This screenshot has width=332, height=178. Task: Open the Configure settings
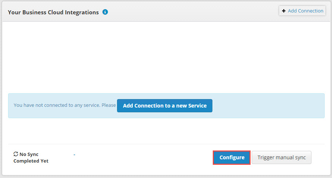(x=231, y=157)
